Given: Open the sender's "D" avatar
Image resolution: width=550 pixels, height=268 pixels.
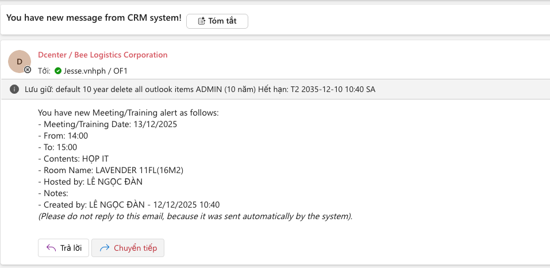Looking at the screenshot, I should (19, 61).
